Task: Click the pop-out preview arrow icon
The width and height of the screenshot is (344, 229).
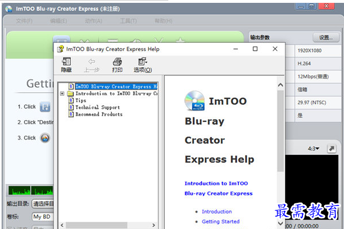Action: tap(331, 149)
